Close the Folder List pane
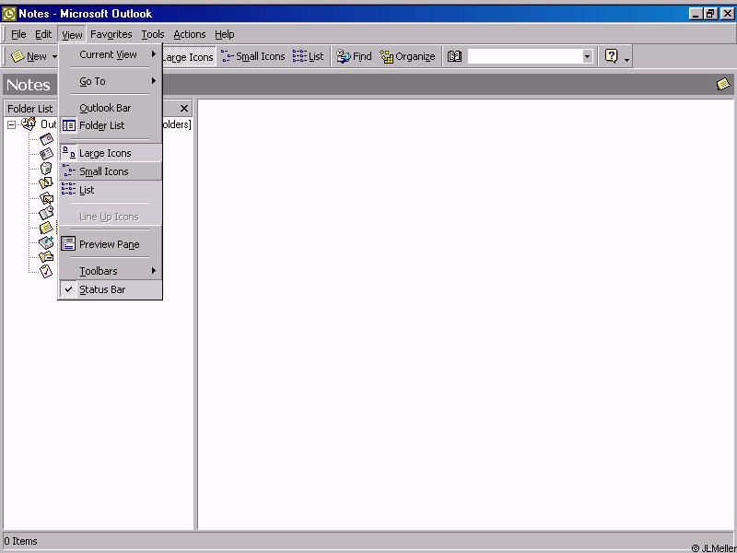The image size is (737, 553). point(184,108)
